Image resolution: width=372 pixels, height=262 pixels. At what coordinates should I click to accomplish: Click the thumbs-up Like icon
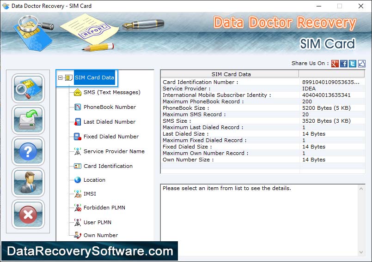point(361,64)
